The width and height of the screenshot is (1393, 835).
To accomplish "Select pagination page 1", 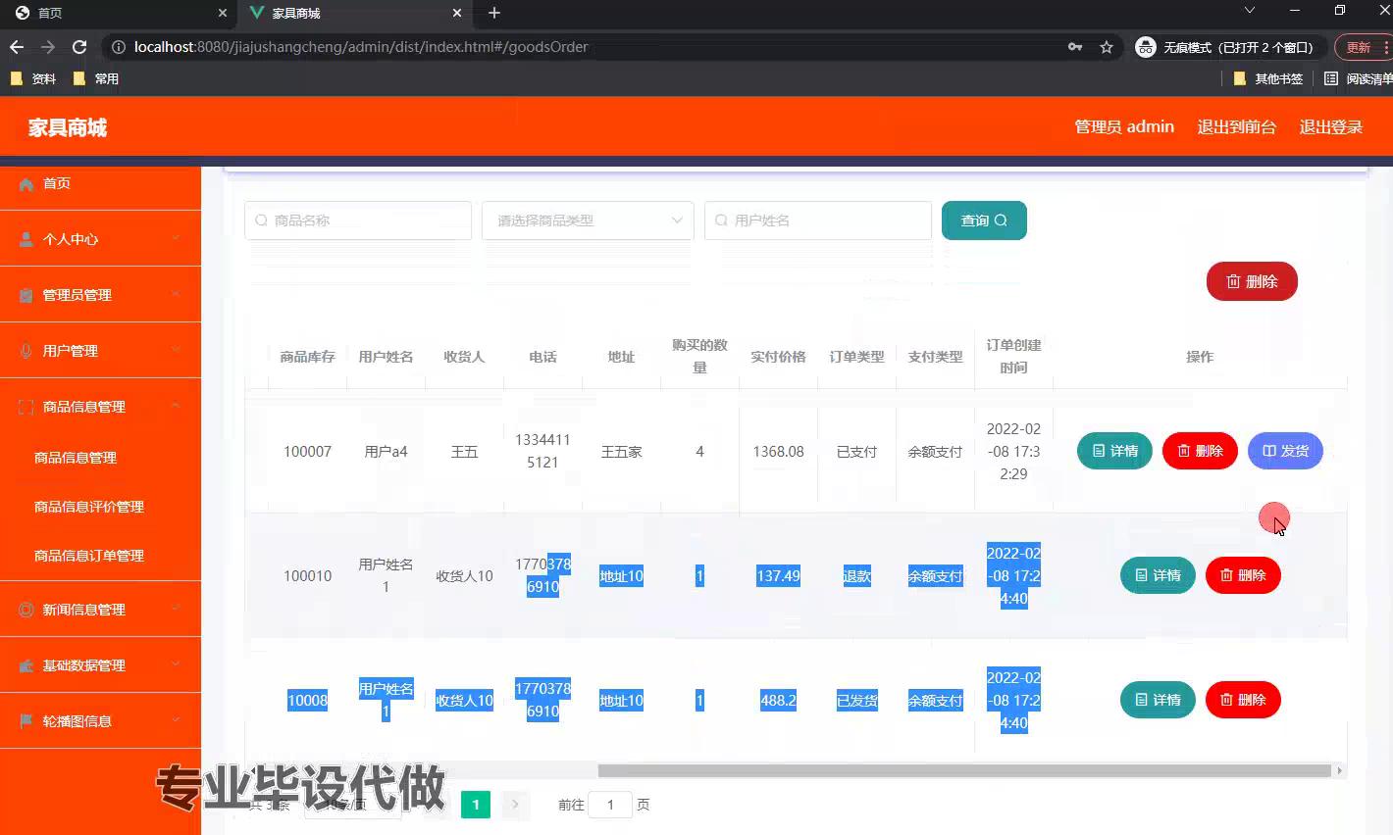I will (476, 805).
